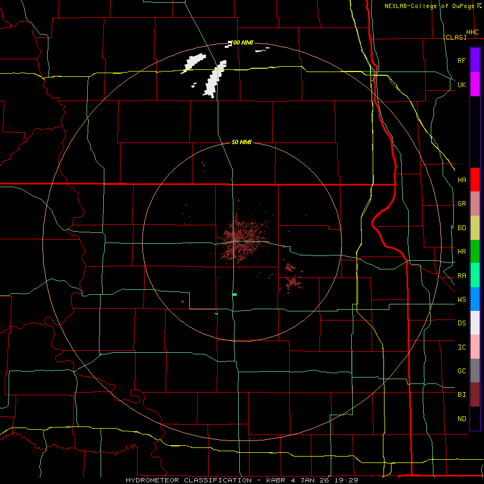Click the UK legend label
Viewport: 484px width, 484px height.
point(461,84)
